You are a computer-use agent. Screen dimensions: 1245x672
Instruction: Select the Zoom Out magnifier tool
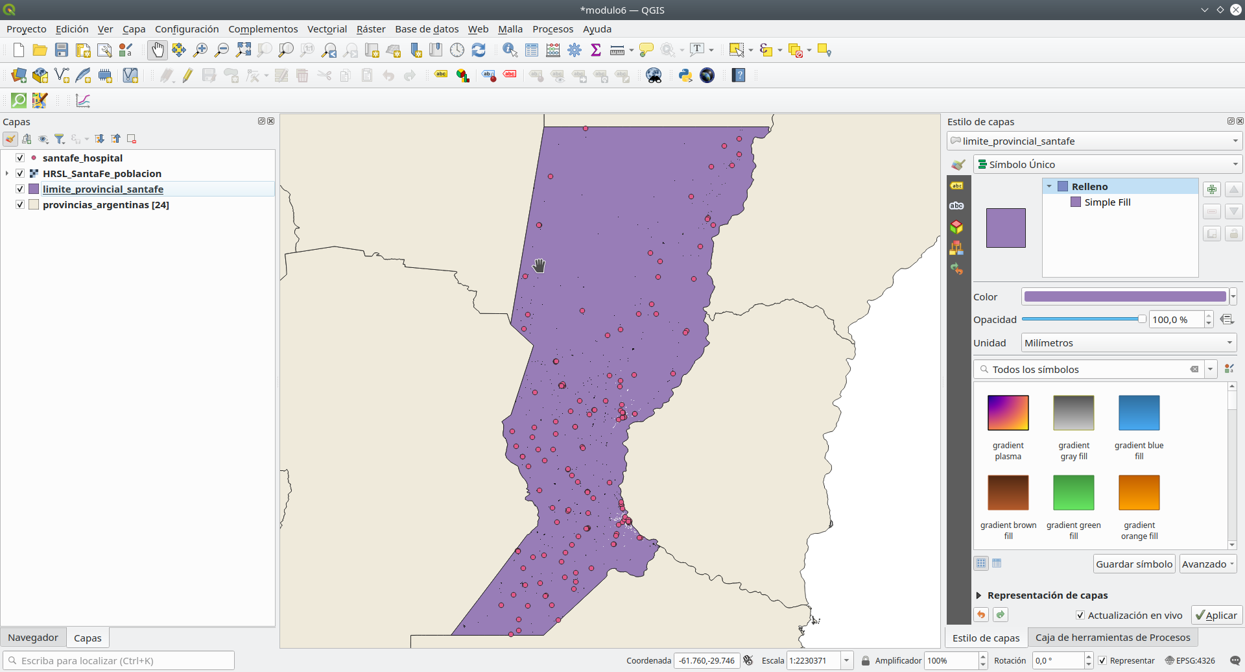click(x=222, y=50)
